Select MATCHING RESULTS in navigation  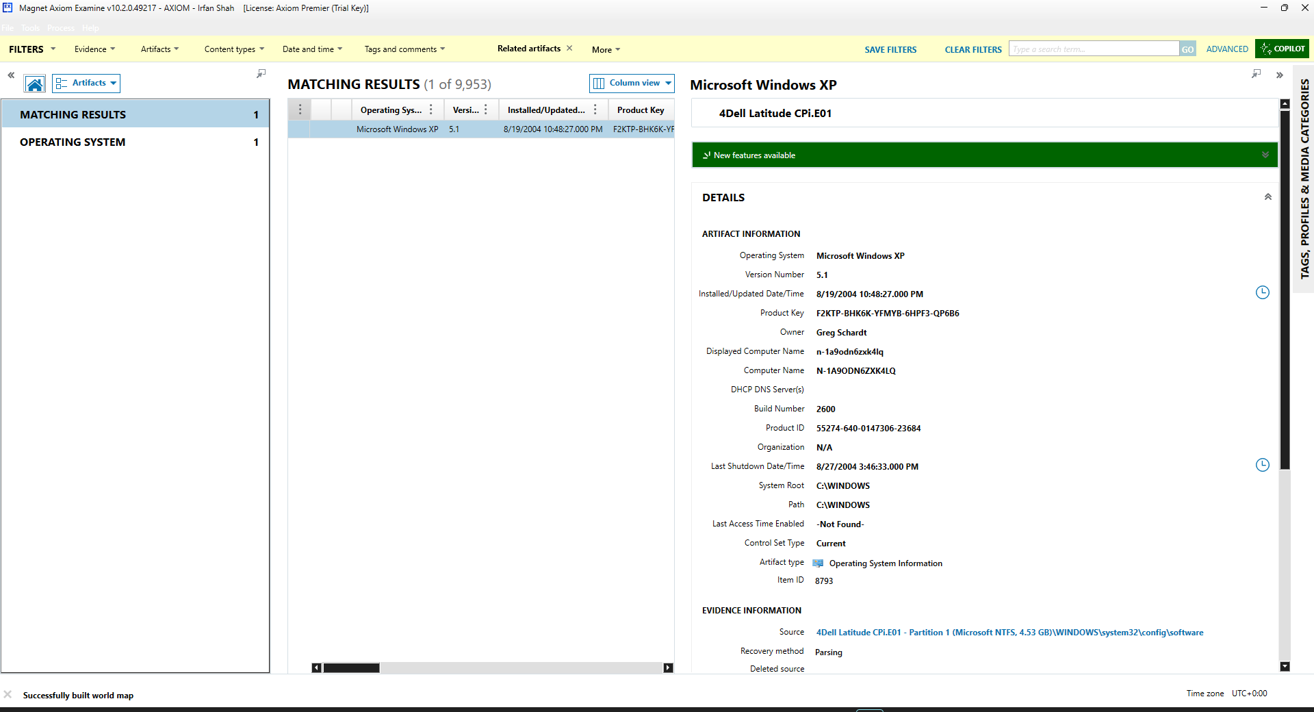136,114
